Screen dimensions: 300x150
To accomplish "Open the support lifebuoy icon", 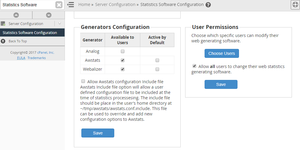I will tap(295, 5).
